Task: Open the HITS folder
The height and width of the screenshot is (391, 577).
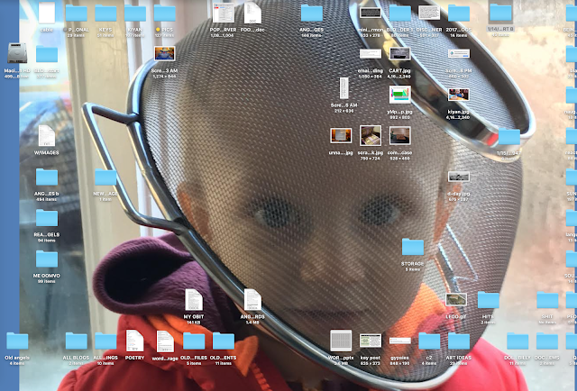Action: point(489,299)
